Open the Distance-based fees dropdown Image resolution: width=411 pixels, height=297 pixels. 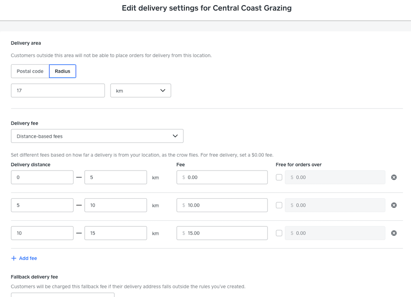97,136
